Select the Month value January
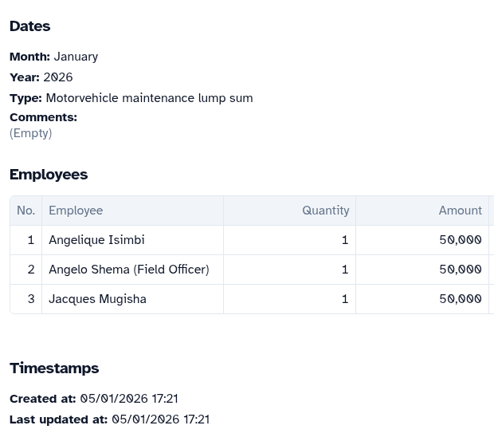The height and width of the screenshot is (445, 494). (x=76, y=57)
